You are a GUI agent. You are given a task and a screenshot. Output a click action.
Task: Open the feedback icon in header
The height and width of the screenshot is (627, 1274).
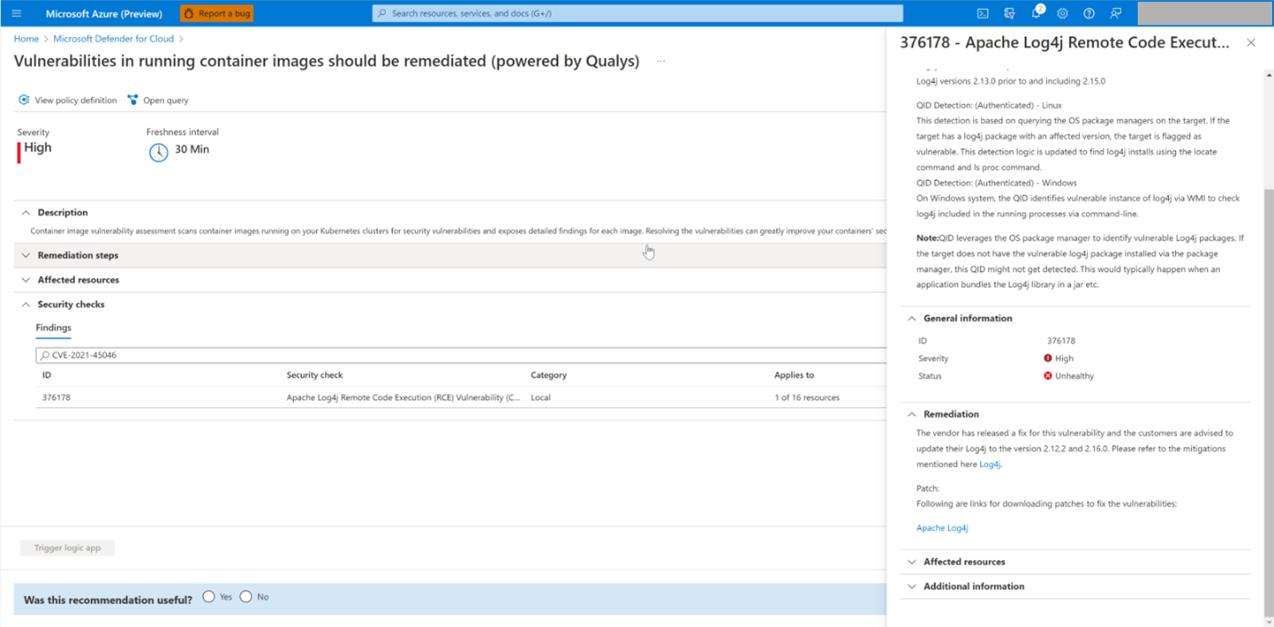(1115, 13)
